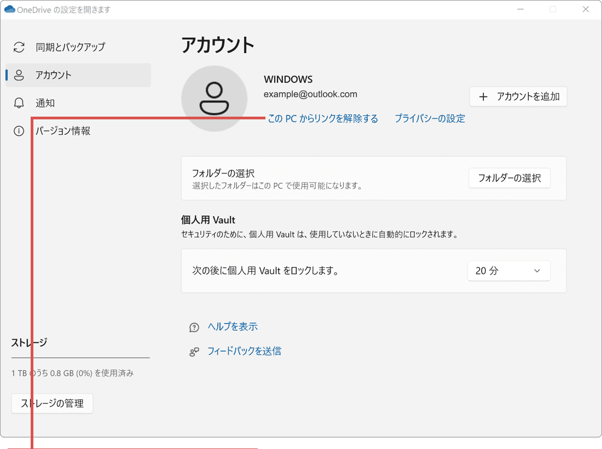This screenshot has height=449, width=602.
Task: Minimize the OneDrive settings window
Action: point(520,9)
